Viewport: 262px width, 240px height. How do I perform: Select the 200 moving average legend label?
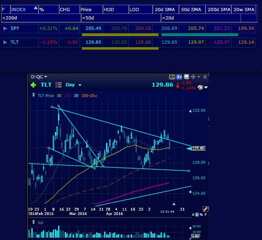coord(68,95)
